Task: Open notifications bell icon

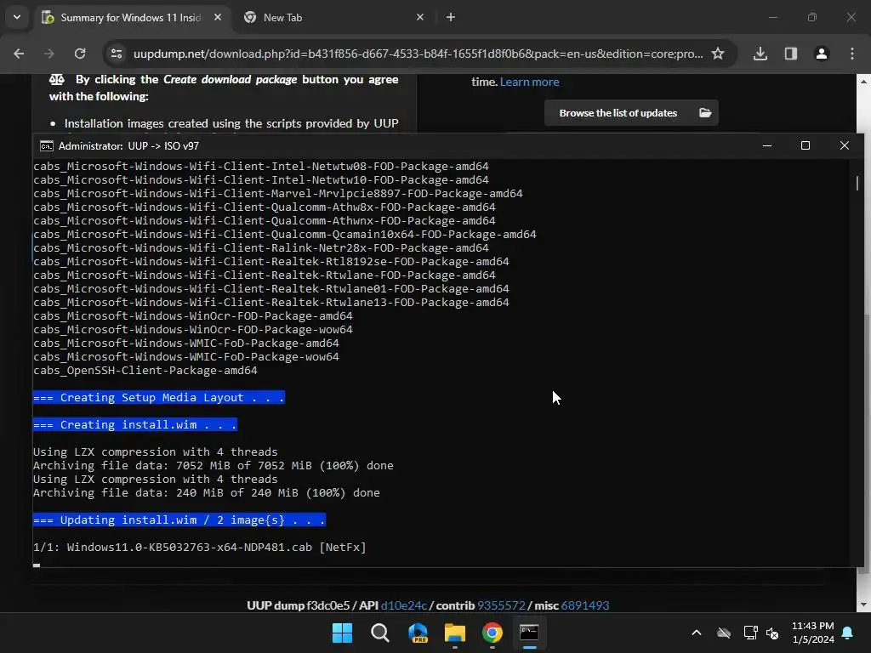Action: click(848, 633)
